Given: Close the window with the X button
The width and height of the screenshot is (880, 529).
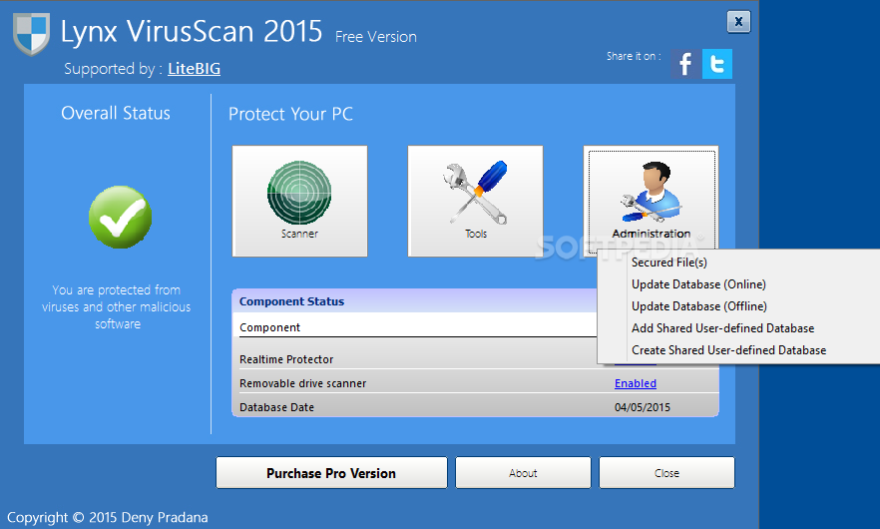Looking at the screenshot, I should [738, 22].
